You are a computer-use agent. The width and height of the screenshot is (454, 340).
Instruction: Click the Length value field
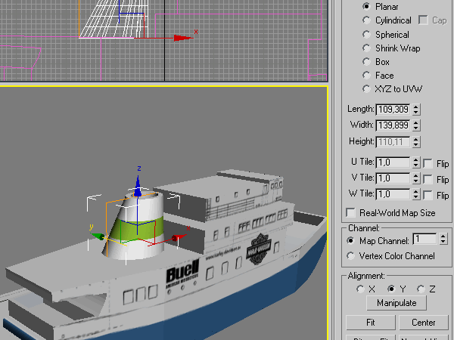(x=393, y=110)
